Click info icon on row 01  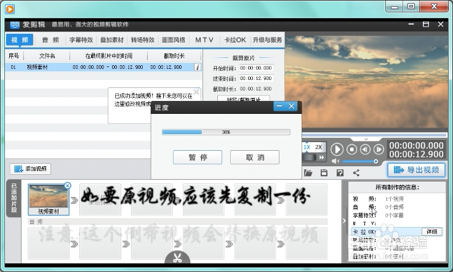point(198,67)
